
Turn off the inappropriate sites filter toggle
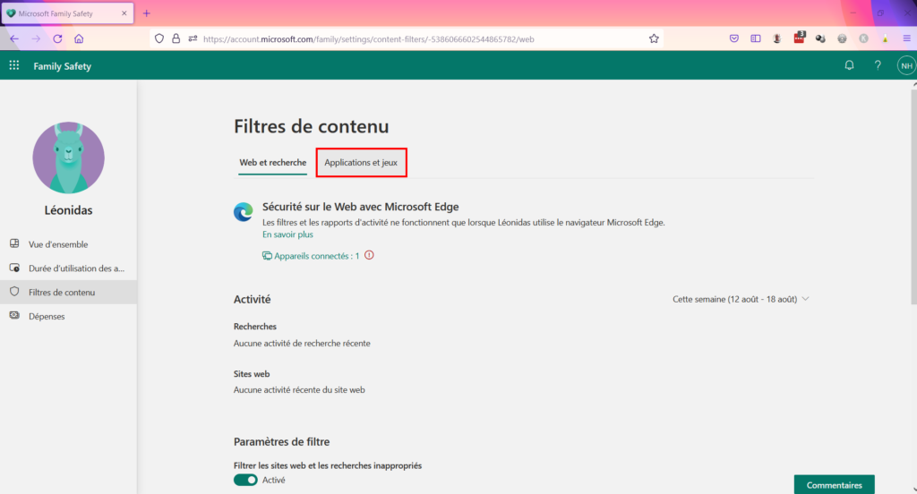[x=245, y=480]
